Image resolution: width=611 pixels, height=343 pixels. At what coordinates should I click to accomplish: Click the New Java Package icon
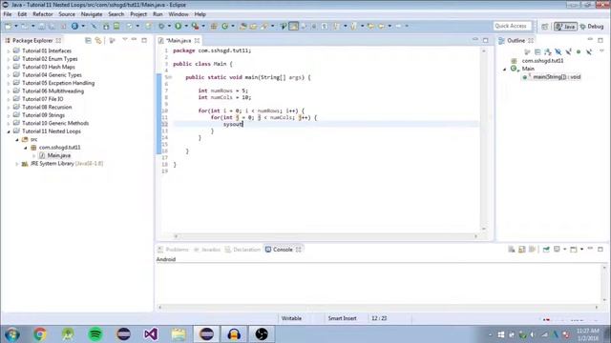click(214, 26)
